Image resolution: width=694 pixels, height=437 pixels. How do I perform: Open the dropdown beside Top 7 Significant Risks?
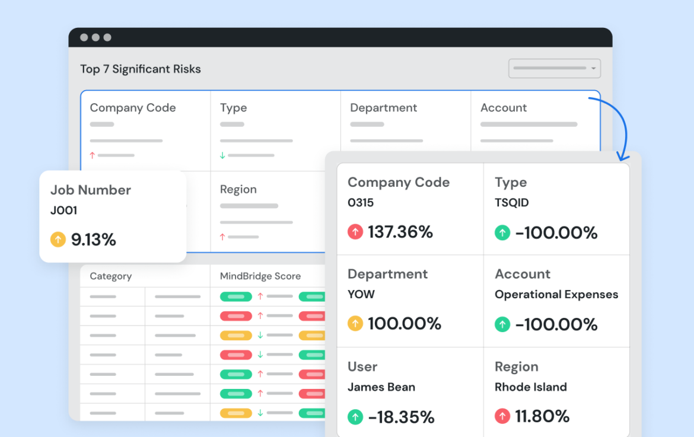pos(554,69)
